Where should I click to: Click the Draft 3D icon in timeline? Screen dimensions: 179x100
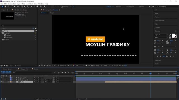click(x=58, y=72)
